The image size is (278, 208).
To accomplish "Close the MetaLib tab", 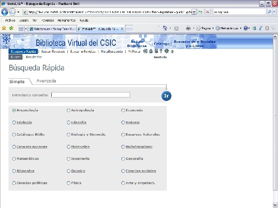I will click(x=122, y=29).
